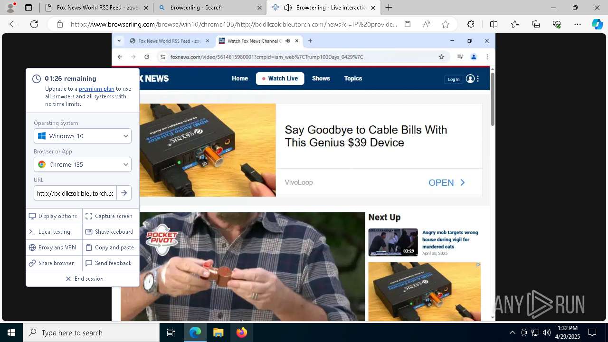Add page to Edge favorites star
Viewport: 608px width, 342px height.
[445, 24]
